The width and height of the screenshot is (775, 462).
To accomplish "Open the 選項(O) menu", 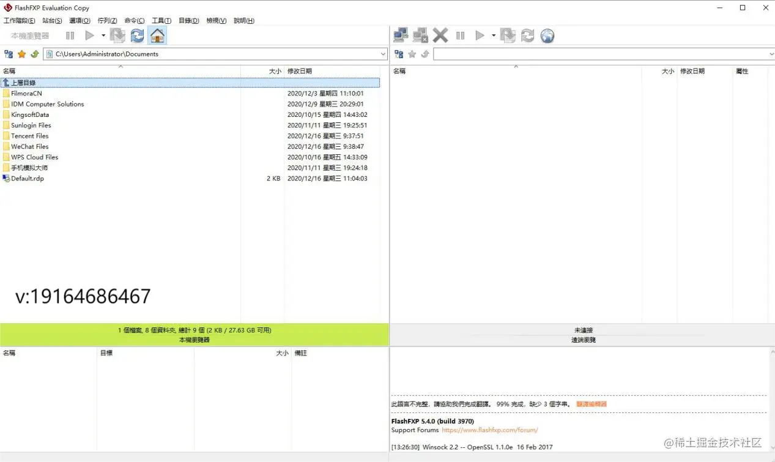I will point(80,20).
